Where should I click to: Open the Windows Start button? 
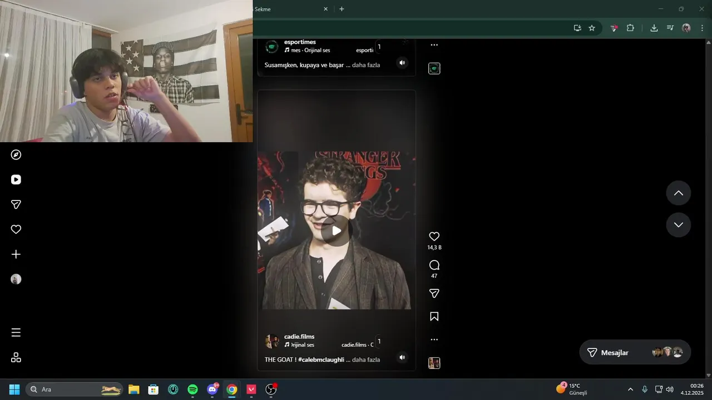(x=14, y=389)
